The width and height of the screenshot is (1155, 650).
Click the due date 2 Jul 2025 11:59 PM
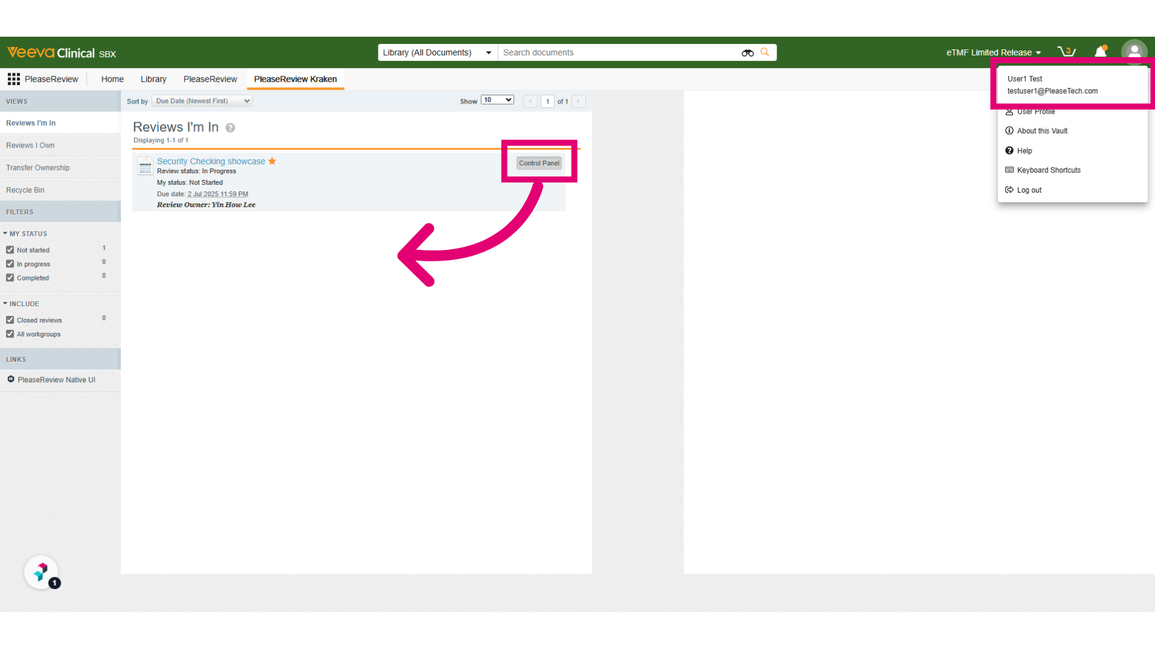pos(218,194)
